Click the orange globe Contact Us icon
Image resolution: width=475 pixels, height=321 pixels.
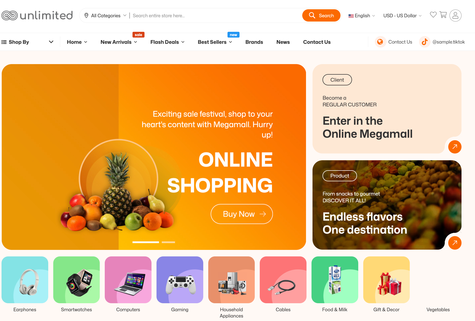pyautogui.click(x=380, y=42)
